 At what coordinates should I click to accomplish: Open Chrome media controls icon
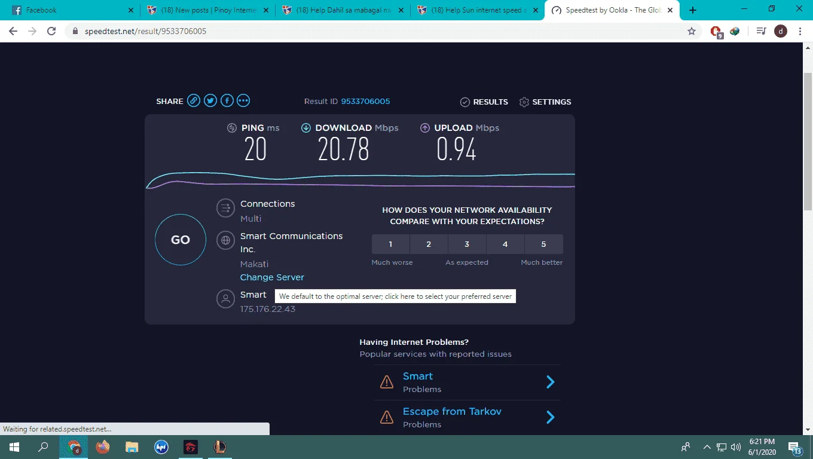(x=761, y=31)
